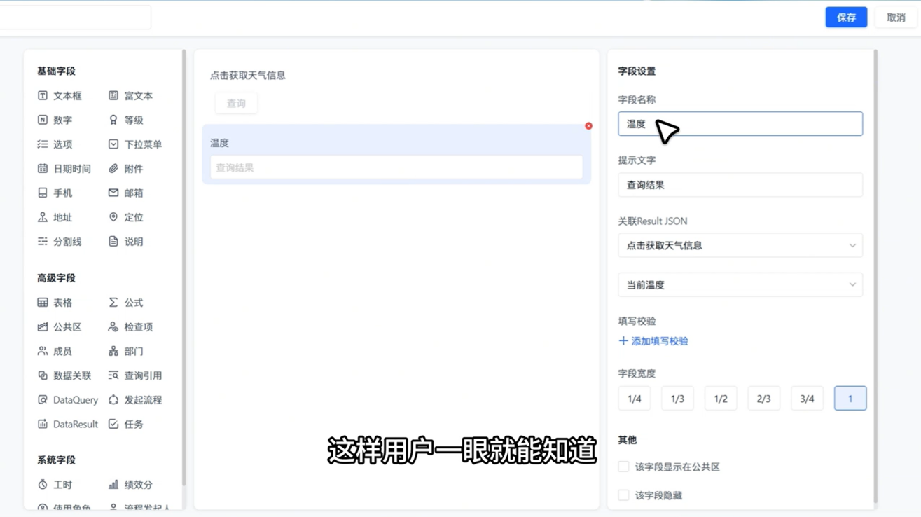Select the 文本框 text box field icon
Image resolution: width=921 pixels, height=517 pixels.
(x=43, y=96)
